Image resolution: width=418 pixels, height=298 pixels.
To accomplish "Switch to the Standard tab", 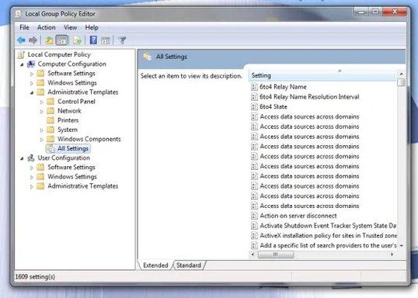I will point(189,265).
